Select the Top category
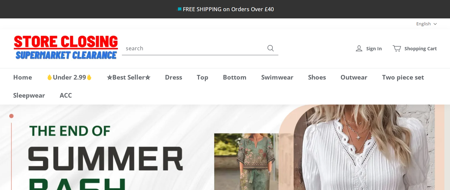Viewport: 450px width, 190px height. 202,77
